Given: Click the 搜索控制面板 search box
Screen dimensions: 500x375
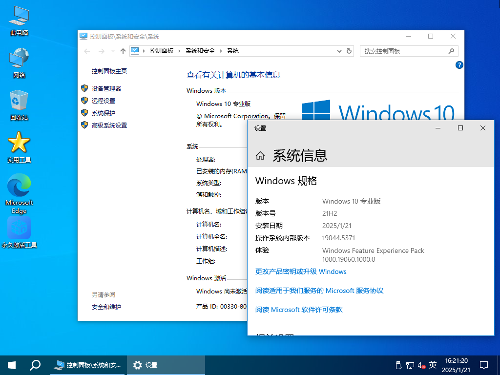Looking at the screenshot, I should (409, 51).
